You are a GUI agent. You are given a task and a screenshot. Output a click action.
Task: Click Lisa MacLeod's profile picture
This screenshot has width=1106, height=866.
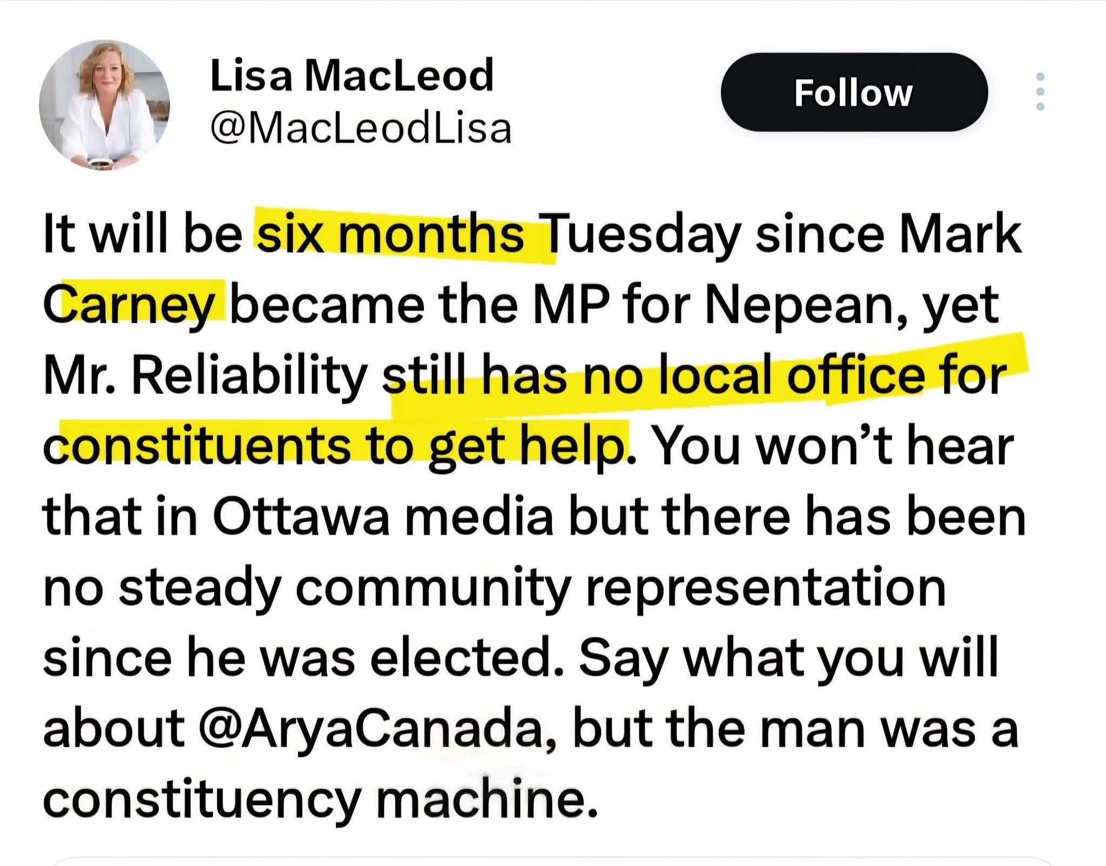coord(104,105)
